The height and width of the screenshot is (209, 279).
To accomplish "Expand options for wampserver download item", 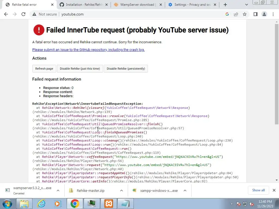I will click(58, 190).
